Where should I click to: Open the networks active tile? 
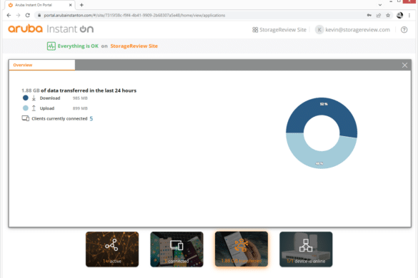112,249
